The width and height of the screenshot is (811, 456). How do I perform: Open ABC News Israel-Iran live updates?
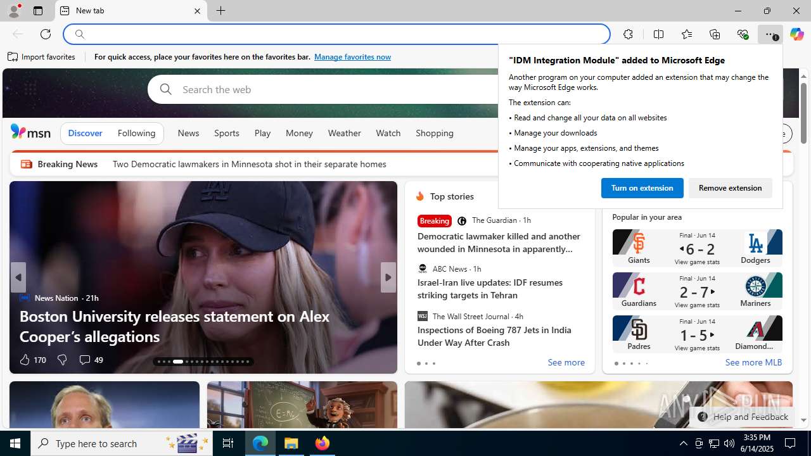click(490, 289)
